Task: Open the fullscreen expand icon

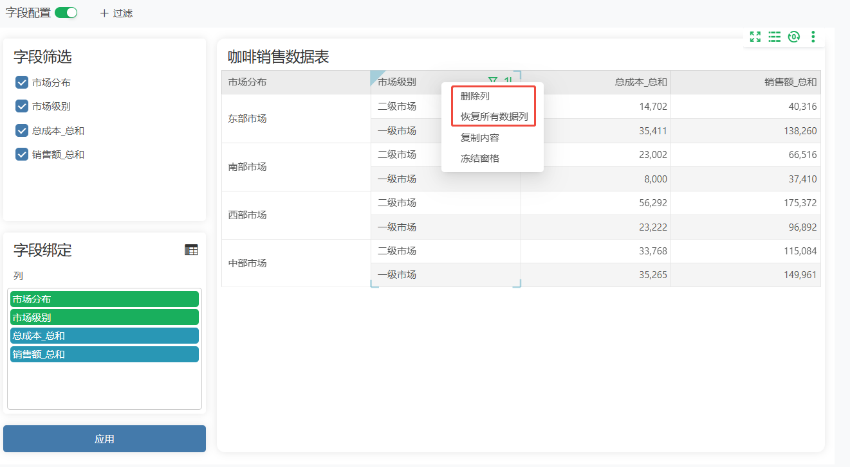Action: click(755, 37)
